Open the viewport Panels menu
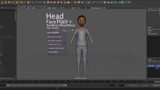This screenshot has width=160, height=90. tap(45, 6)
